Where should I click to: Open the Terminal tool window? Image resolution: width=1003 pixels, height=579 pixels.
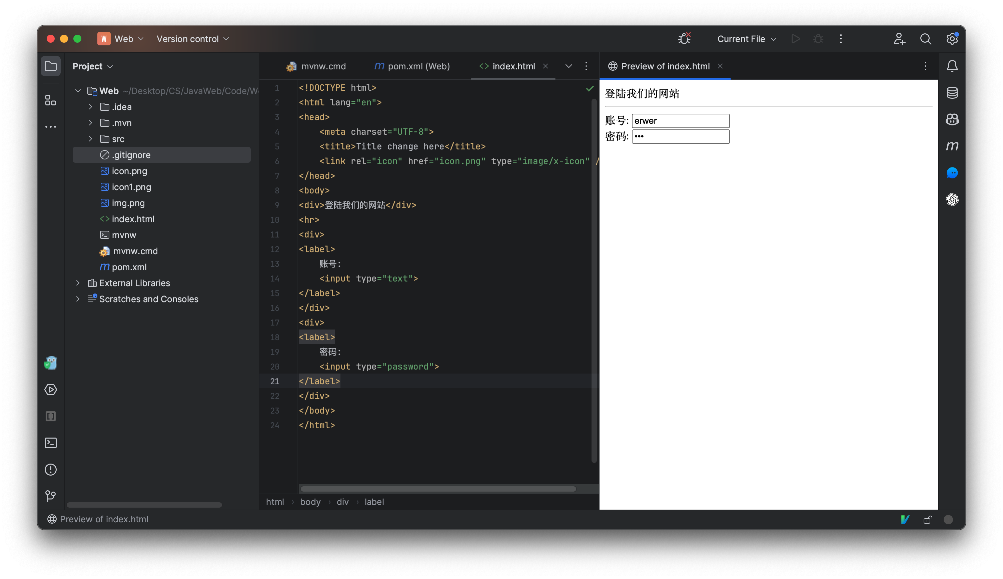click(50, 443)
